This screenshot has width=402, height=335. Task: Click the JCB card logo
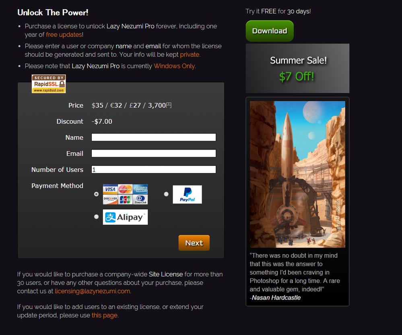point(126,199)
